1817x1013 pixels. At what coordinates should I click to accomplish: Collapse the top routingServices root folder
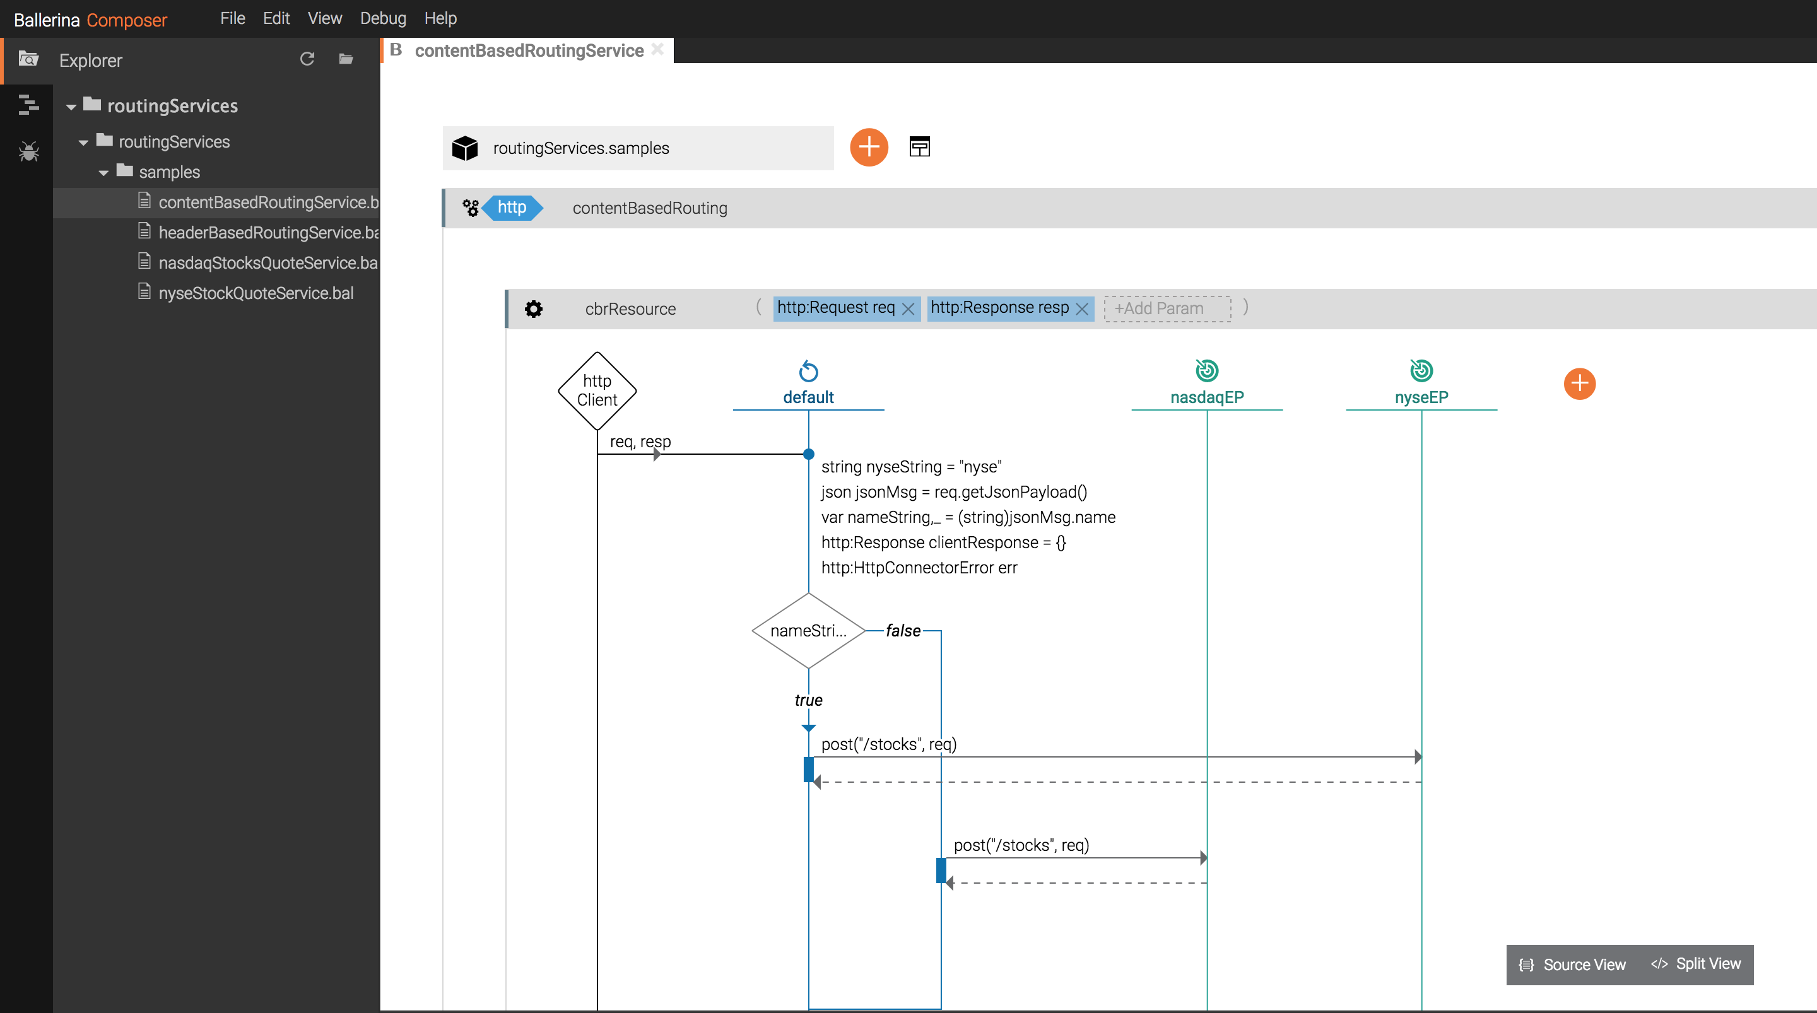click(71, 107)
